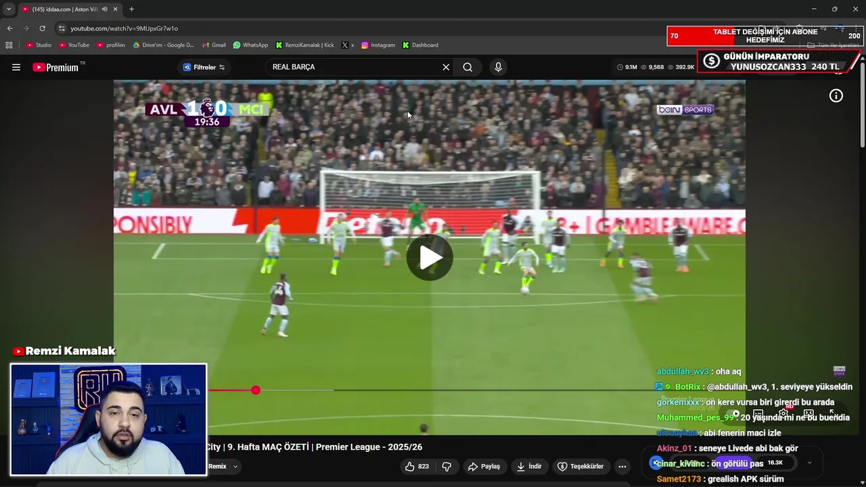Image resolution: width=866 pixels, height=487 pixels.
Task: Start voice search with the microphone
Action: (x=498, y=67)
